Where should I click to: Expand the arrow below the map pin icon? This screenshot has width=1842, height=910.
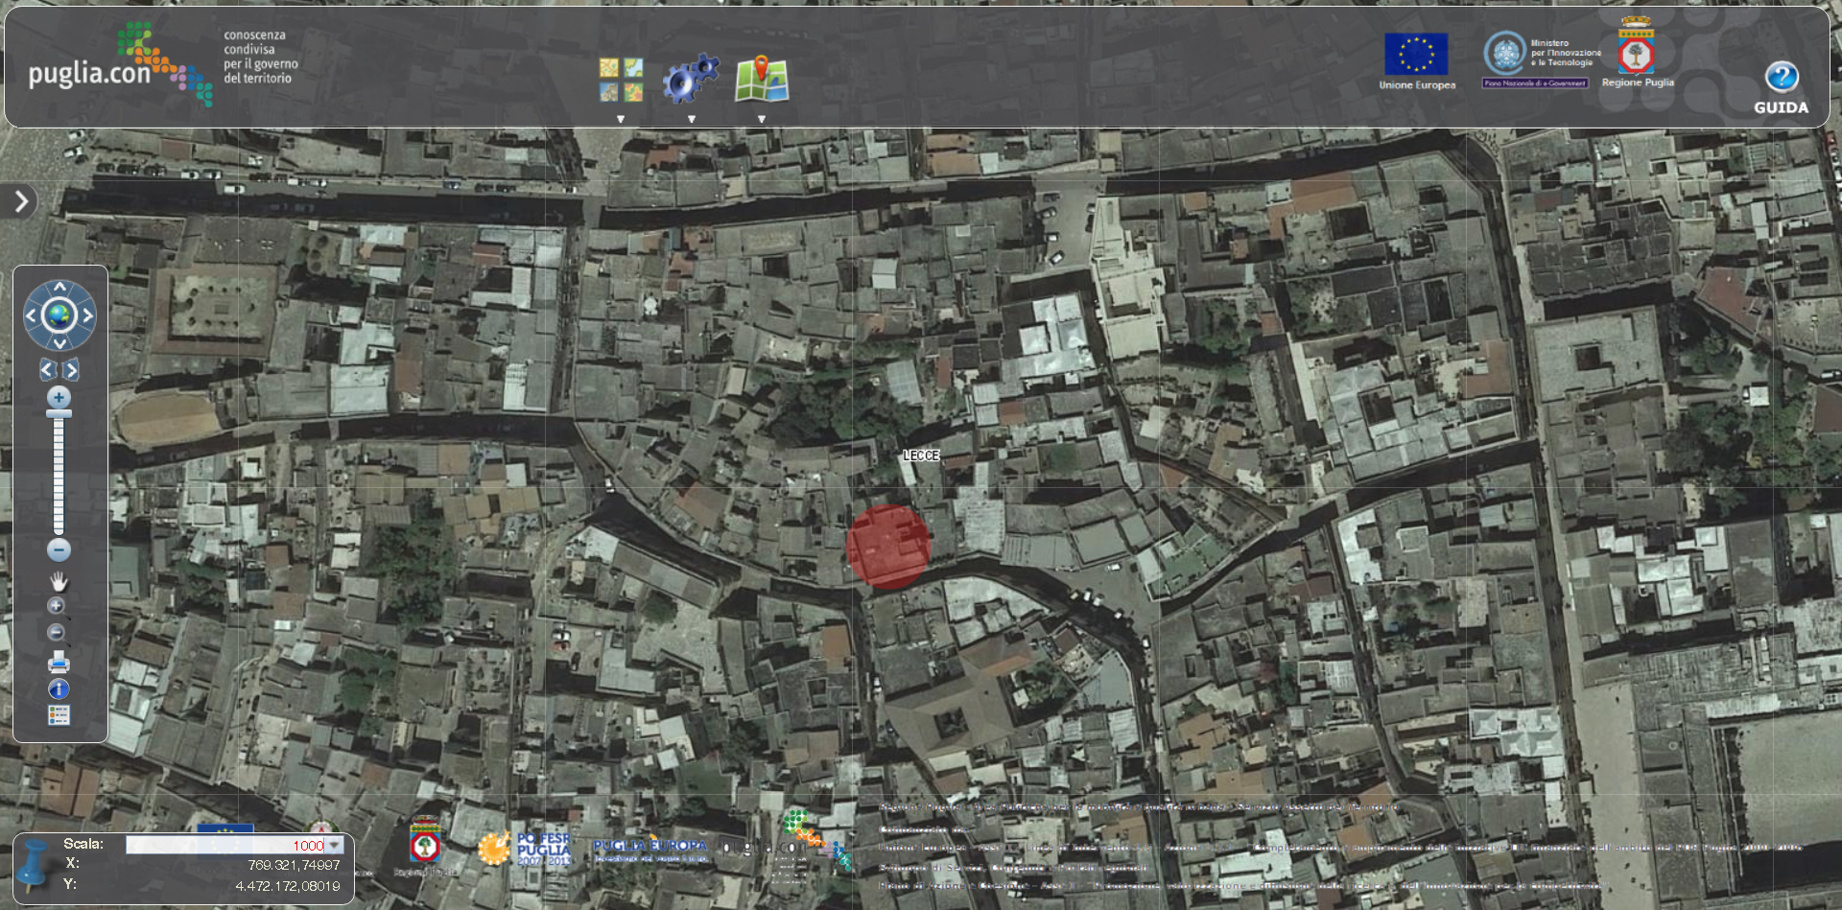[762, 120]
